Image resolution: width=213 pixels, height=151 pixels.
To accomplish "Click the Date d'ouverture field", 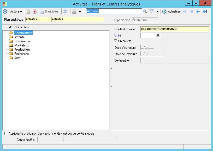I will 152,47.
